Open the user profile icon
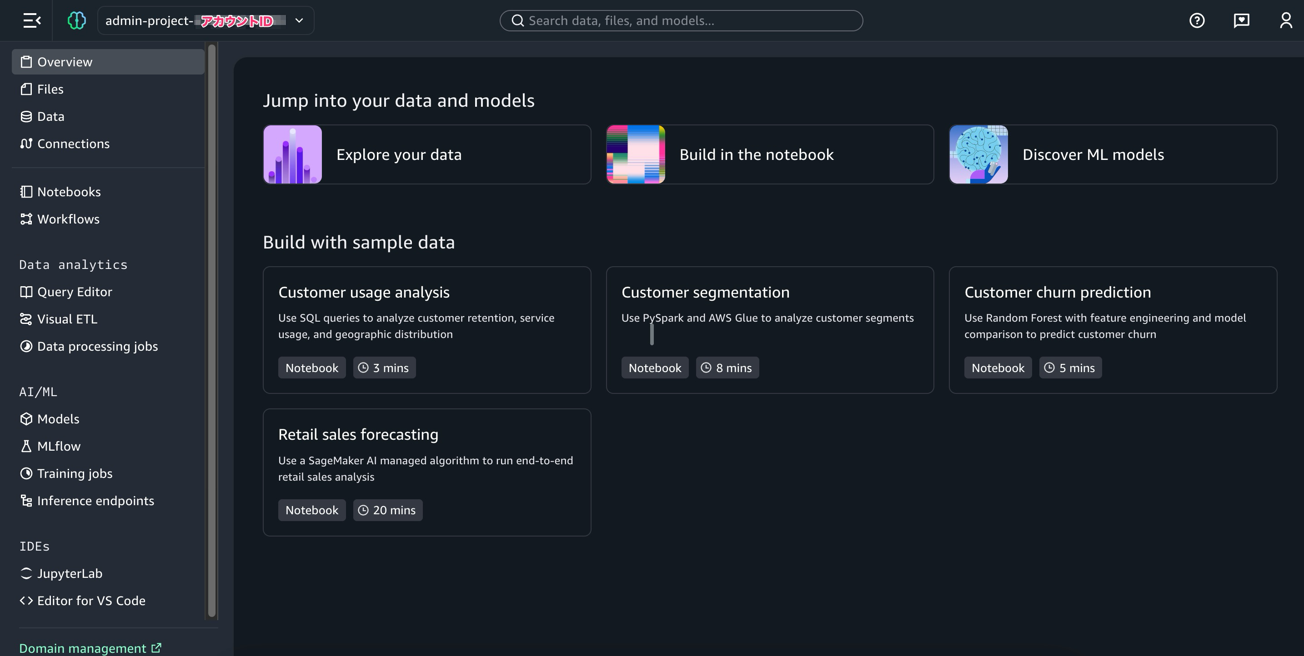Image resolution: width=1304 pixels, height=656 pixels. [1286, 21]
